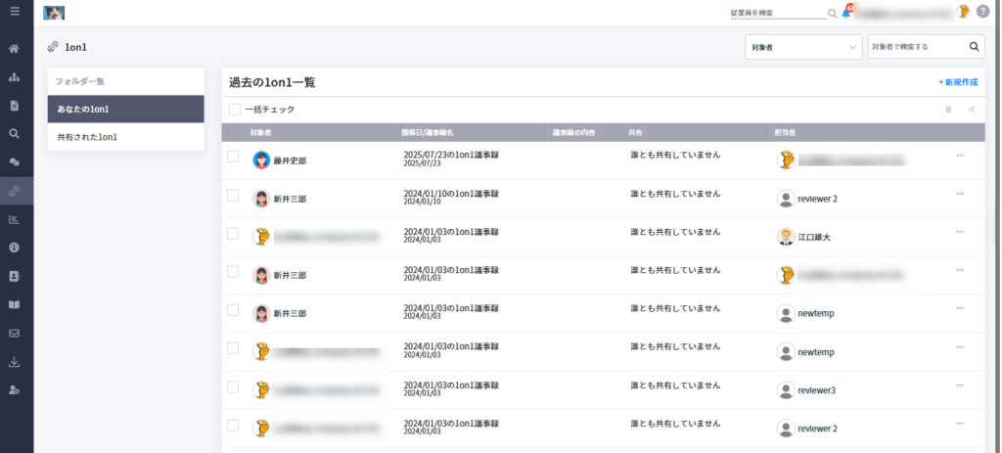This screenshot has width=1002, height=453.
Task: Open the hamburger menu in sidebar
Action: [x=15, y=11]
